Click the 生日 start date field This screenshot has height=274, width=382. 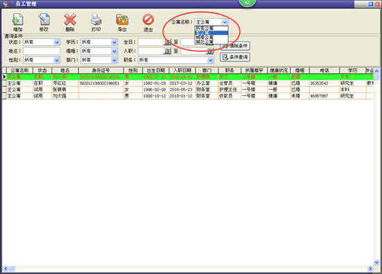[151, 42]
